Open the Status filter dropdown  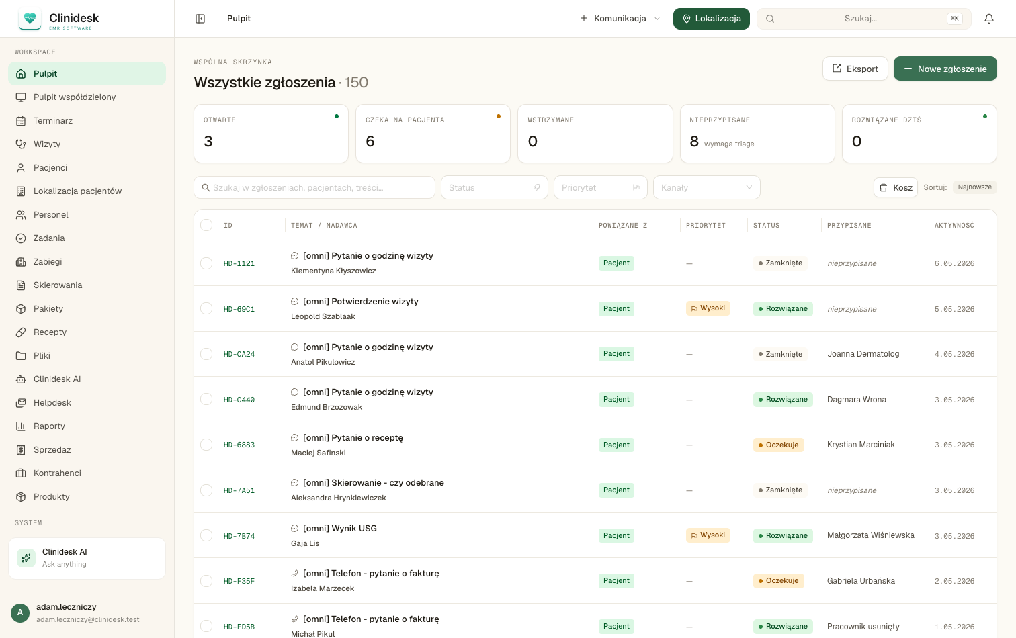[495, 187]
